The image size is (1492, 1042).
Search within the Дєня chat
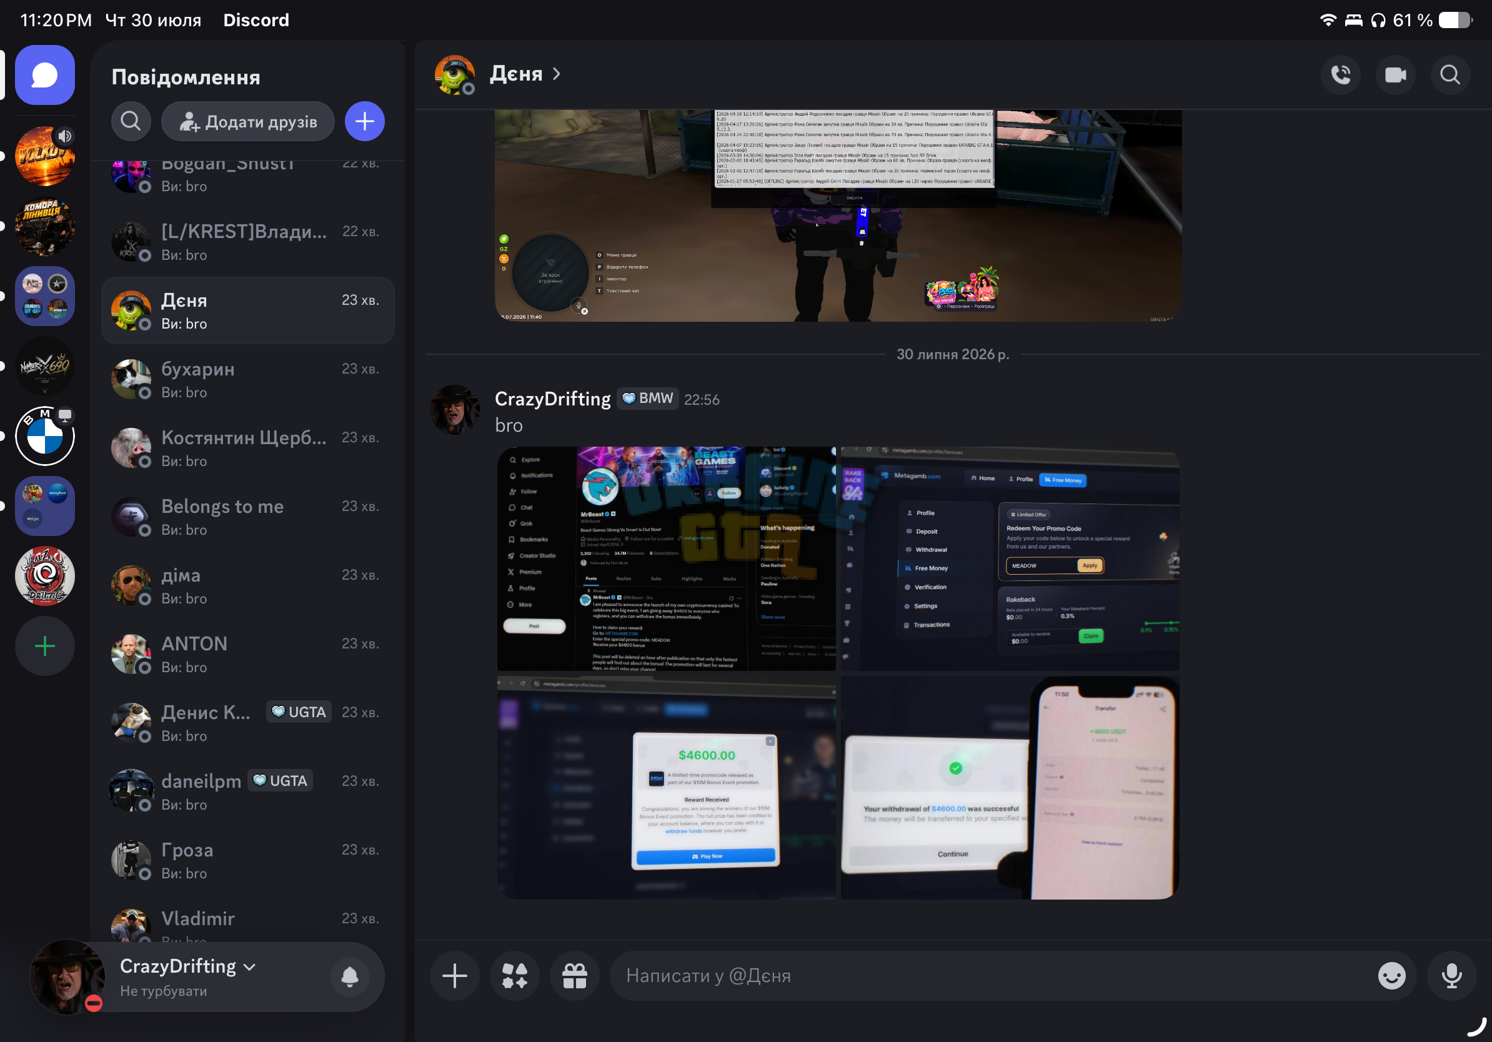1450,75
